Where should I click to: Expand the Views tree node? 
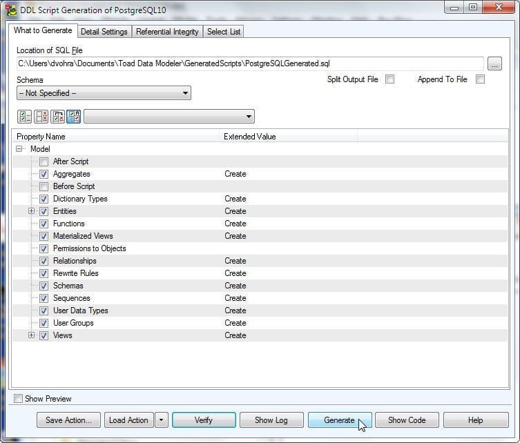31,335
